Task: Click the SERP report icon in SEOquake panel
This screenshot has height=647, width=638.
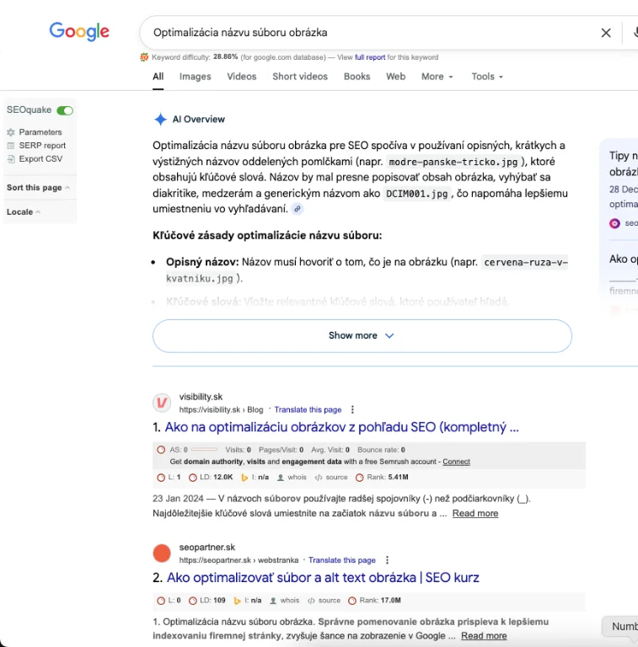Action: pyautogui.click(x=11, y=146)
